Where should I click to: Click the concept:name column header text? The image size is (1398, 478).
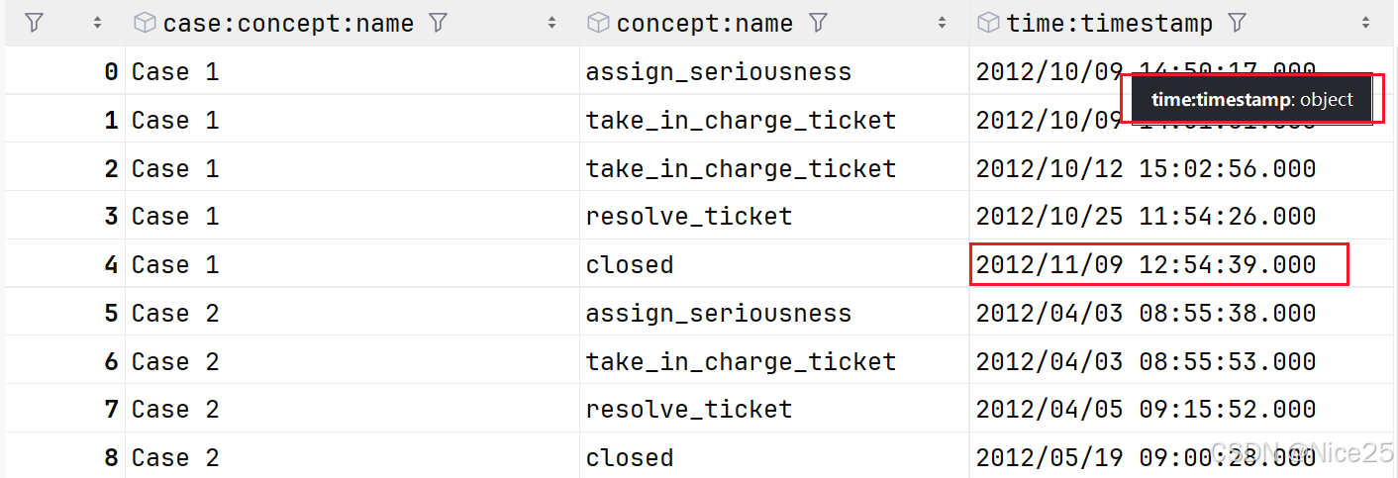tap(704, 23)
